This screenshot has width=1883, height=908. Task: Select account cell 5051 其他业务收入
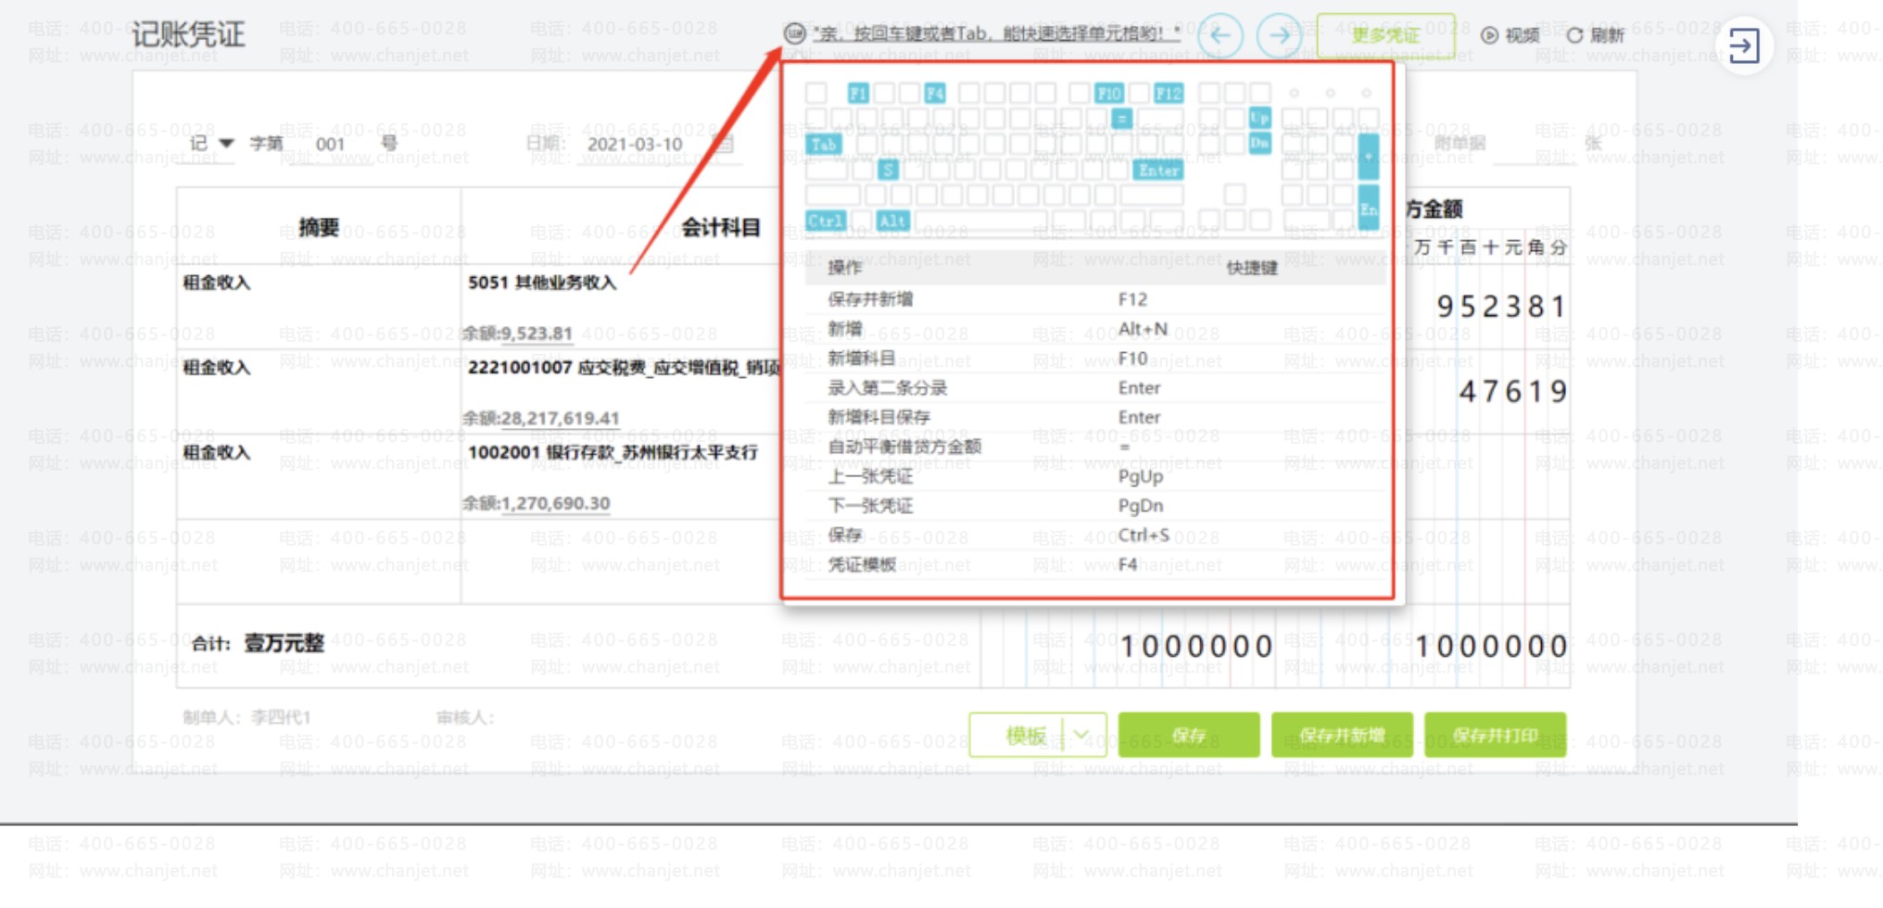542,283
